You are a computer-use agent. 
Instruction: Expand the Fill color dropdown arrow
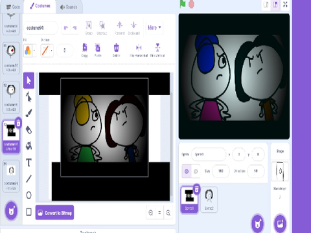click(34, 50)
